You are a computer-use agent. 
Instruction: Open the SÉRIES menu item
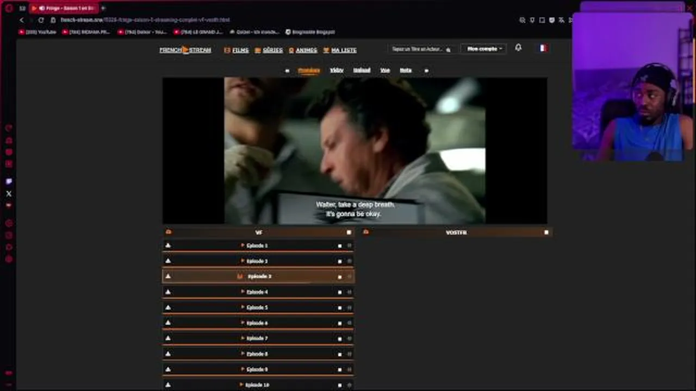[269, 50]
